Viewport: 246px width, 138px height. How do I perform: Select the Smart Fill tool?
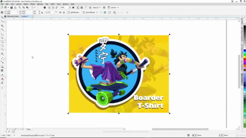2,83
